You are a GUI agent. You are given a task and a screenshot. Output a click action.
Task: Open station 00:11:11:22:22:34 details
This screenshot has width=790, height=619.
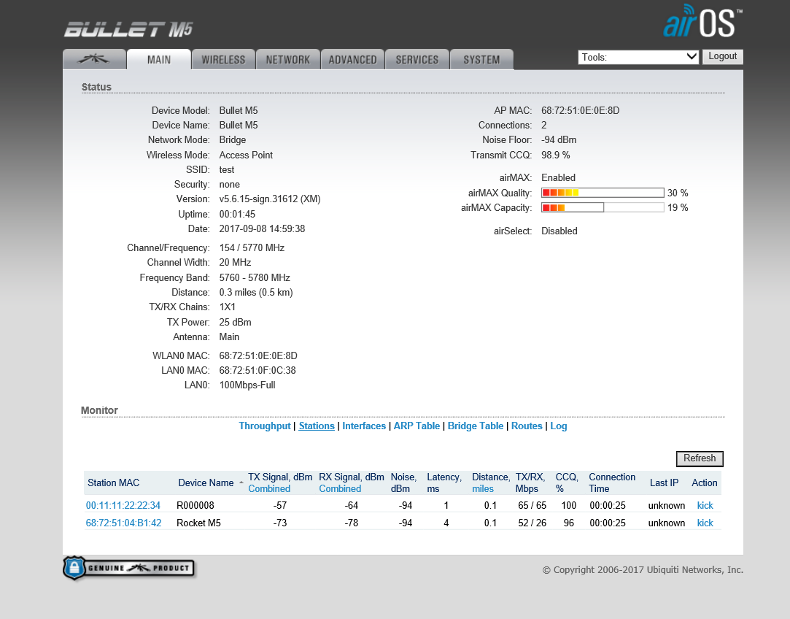(123, 505)
